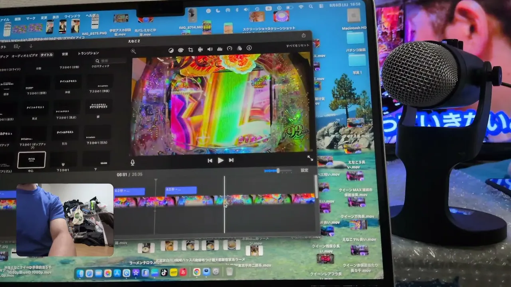Screen dimensions: 511x287
Task: Click the magic wand auto-enhance icon
Action: pyautogui.click(x=133, y=51)
